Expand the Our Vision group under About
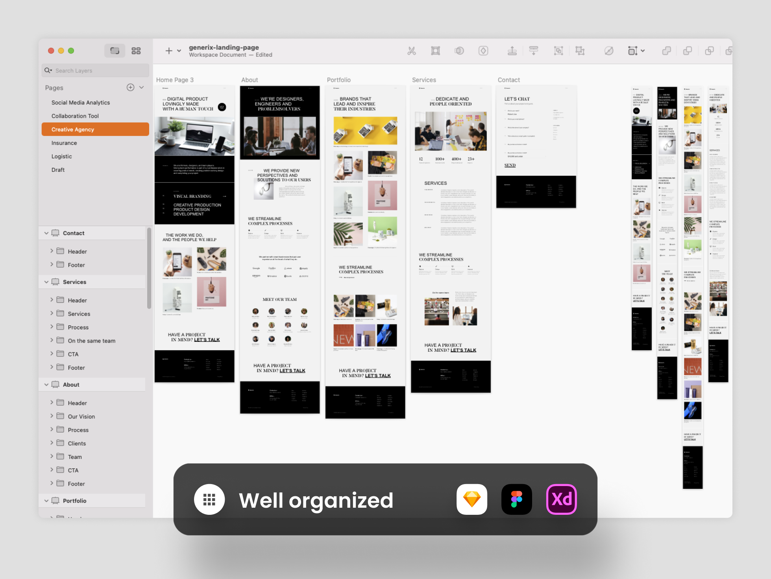The height and width of the screenshot is (579, 771). click(x=52, y=416)
